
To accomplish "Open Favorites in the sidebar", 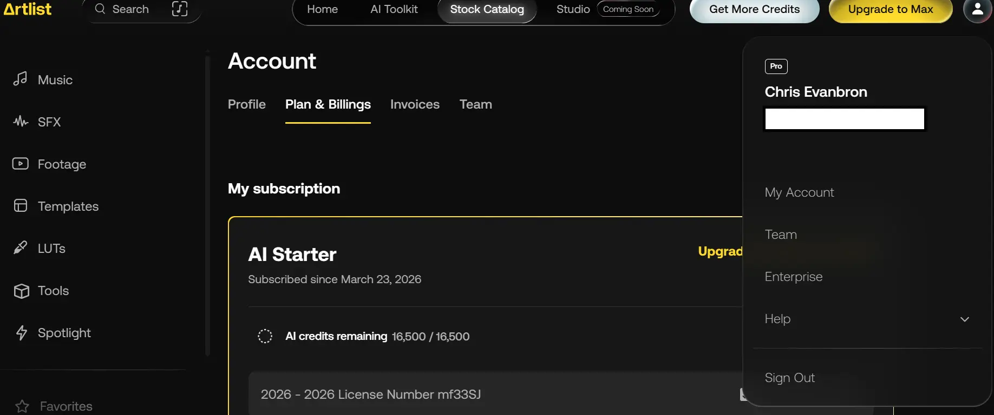I will (66, 406).
